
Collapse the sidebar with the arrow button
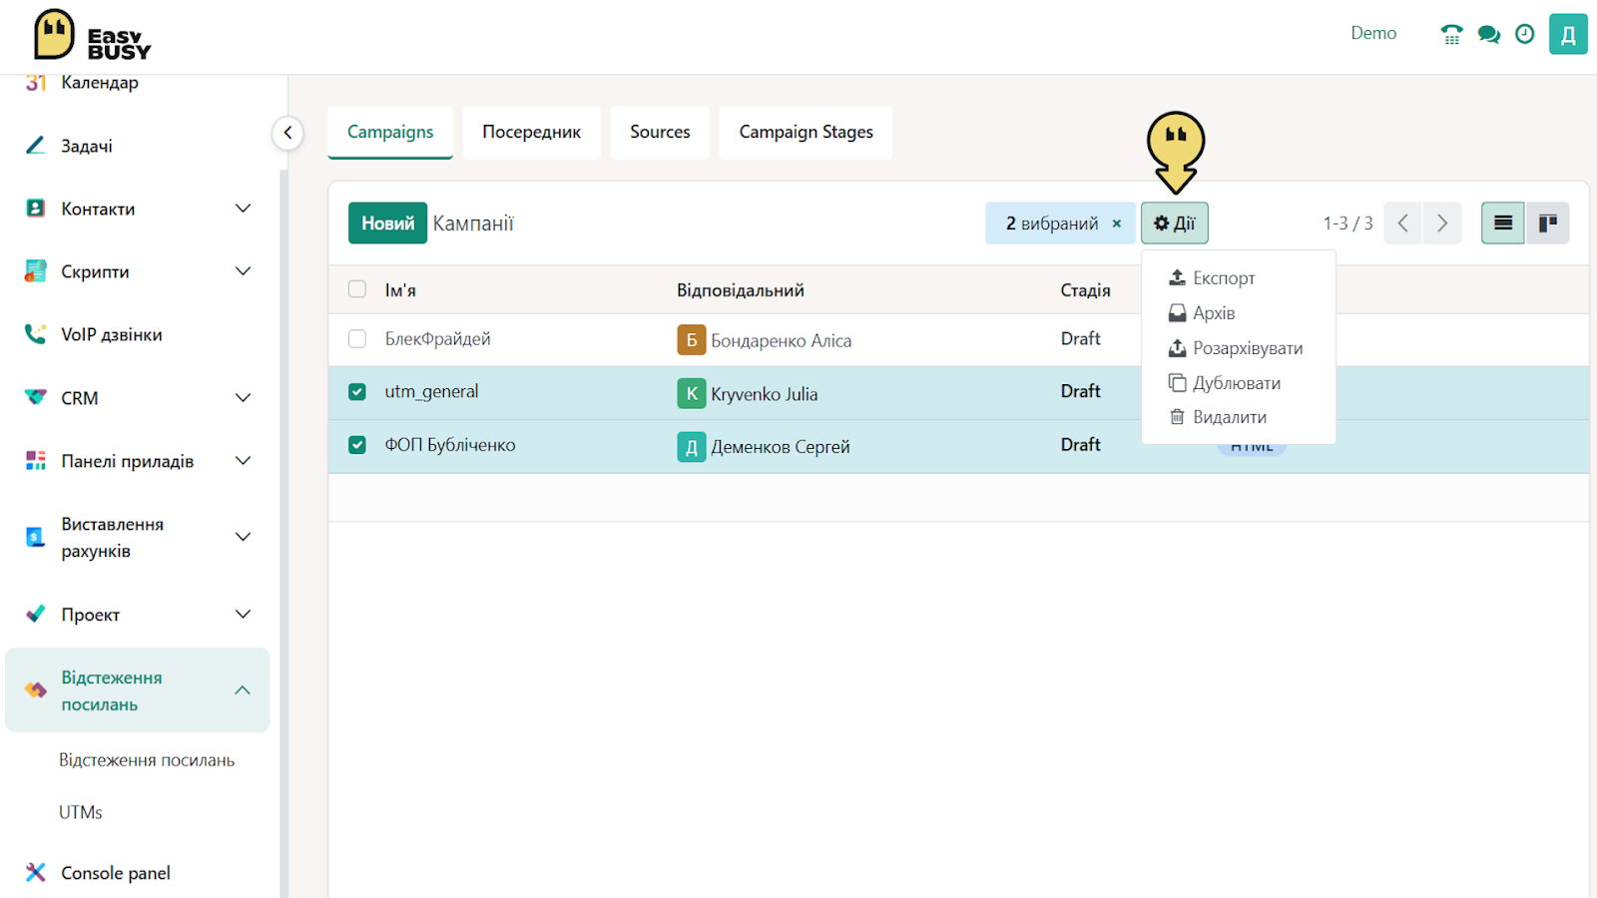click(287, 133)
